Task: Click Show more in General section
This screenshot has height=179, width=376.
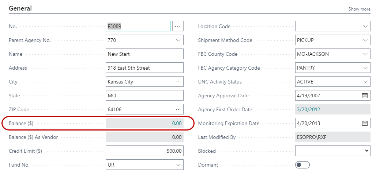Action: coord(359,9)
